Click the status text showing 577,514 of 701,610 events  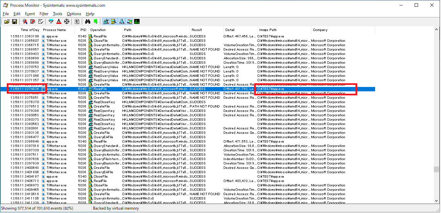pyautogui.click(x=37, y=208)
